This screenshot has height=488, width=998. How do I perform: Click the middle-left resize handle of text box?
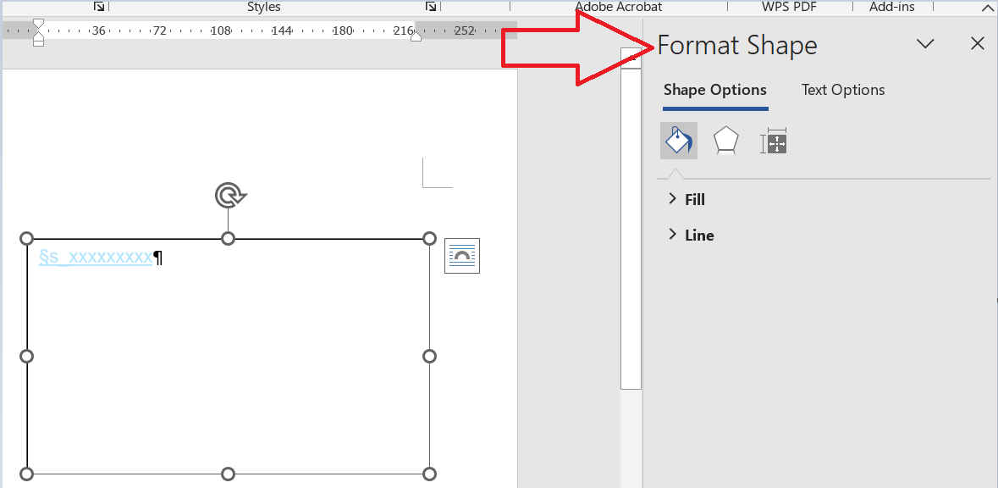pos(26,356)
